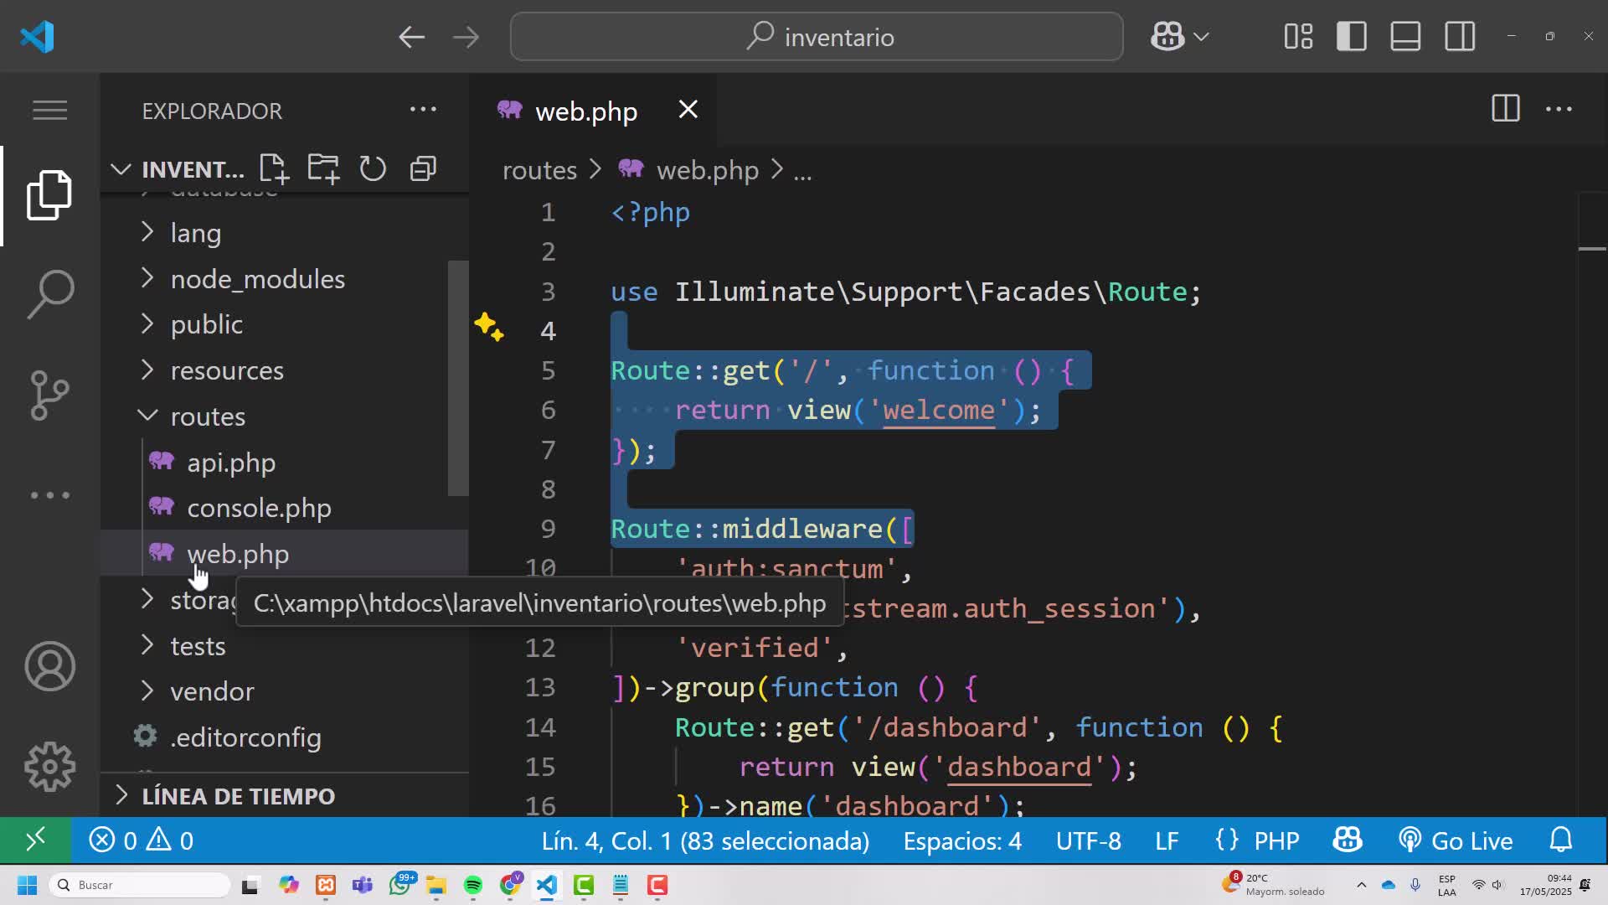Open WhatsApp from the taskbar
The height and width of the screenshot is (905, 1608).
tap(400, 885)
